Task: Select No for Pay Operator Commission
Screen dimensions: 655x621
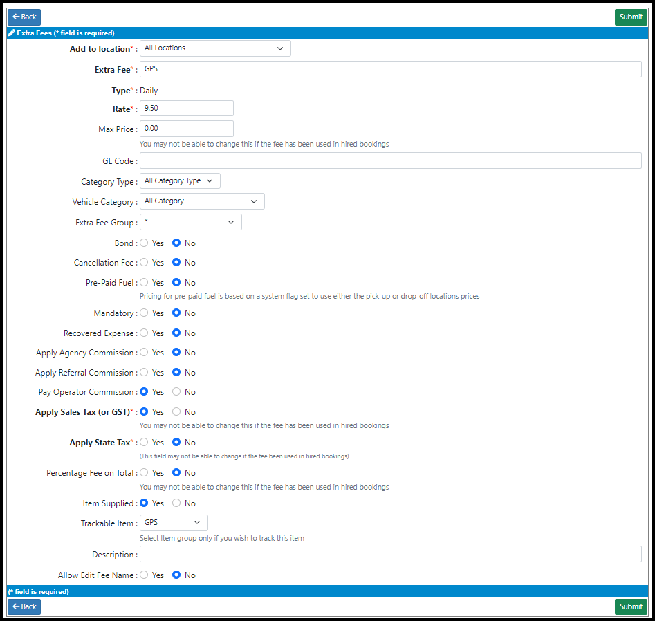Action: 176,392
